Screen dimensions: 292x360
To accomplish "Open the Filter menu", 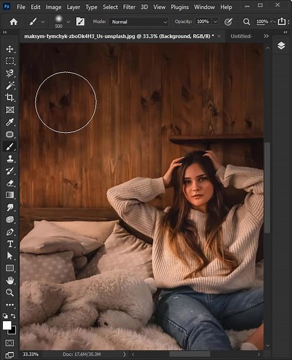I will click(x=129, y=7).
